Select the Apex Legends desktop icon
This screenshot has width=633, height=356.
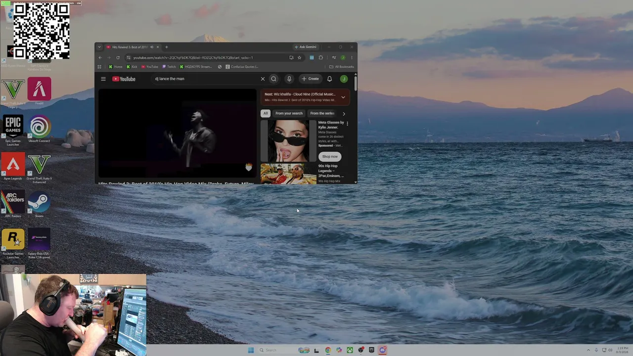13,167
